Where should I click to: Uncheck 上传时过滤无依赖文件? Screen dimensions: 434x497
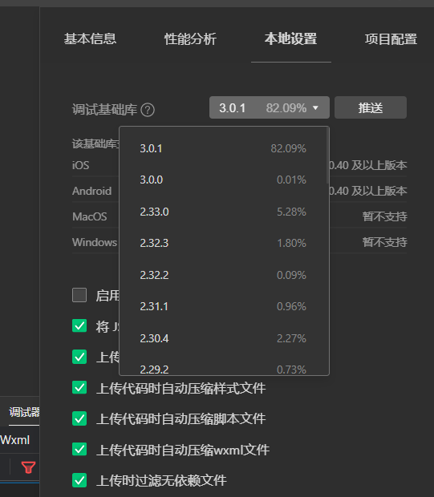point(79,480)
